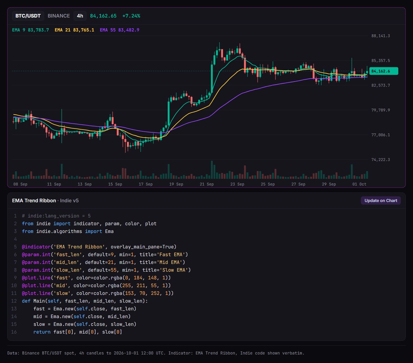Click the 82,573.7 price axis label
The height and width of the screenshot is (363, 413).
coord(381,85)
